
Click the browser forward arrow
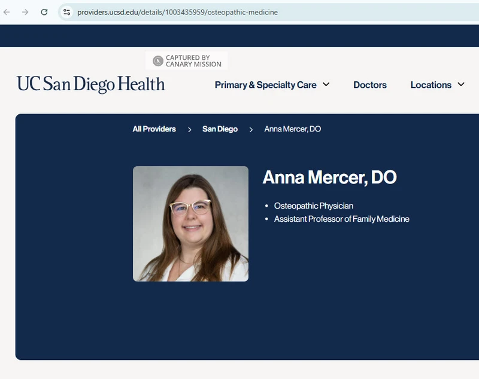25,12
